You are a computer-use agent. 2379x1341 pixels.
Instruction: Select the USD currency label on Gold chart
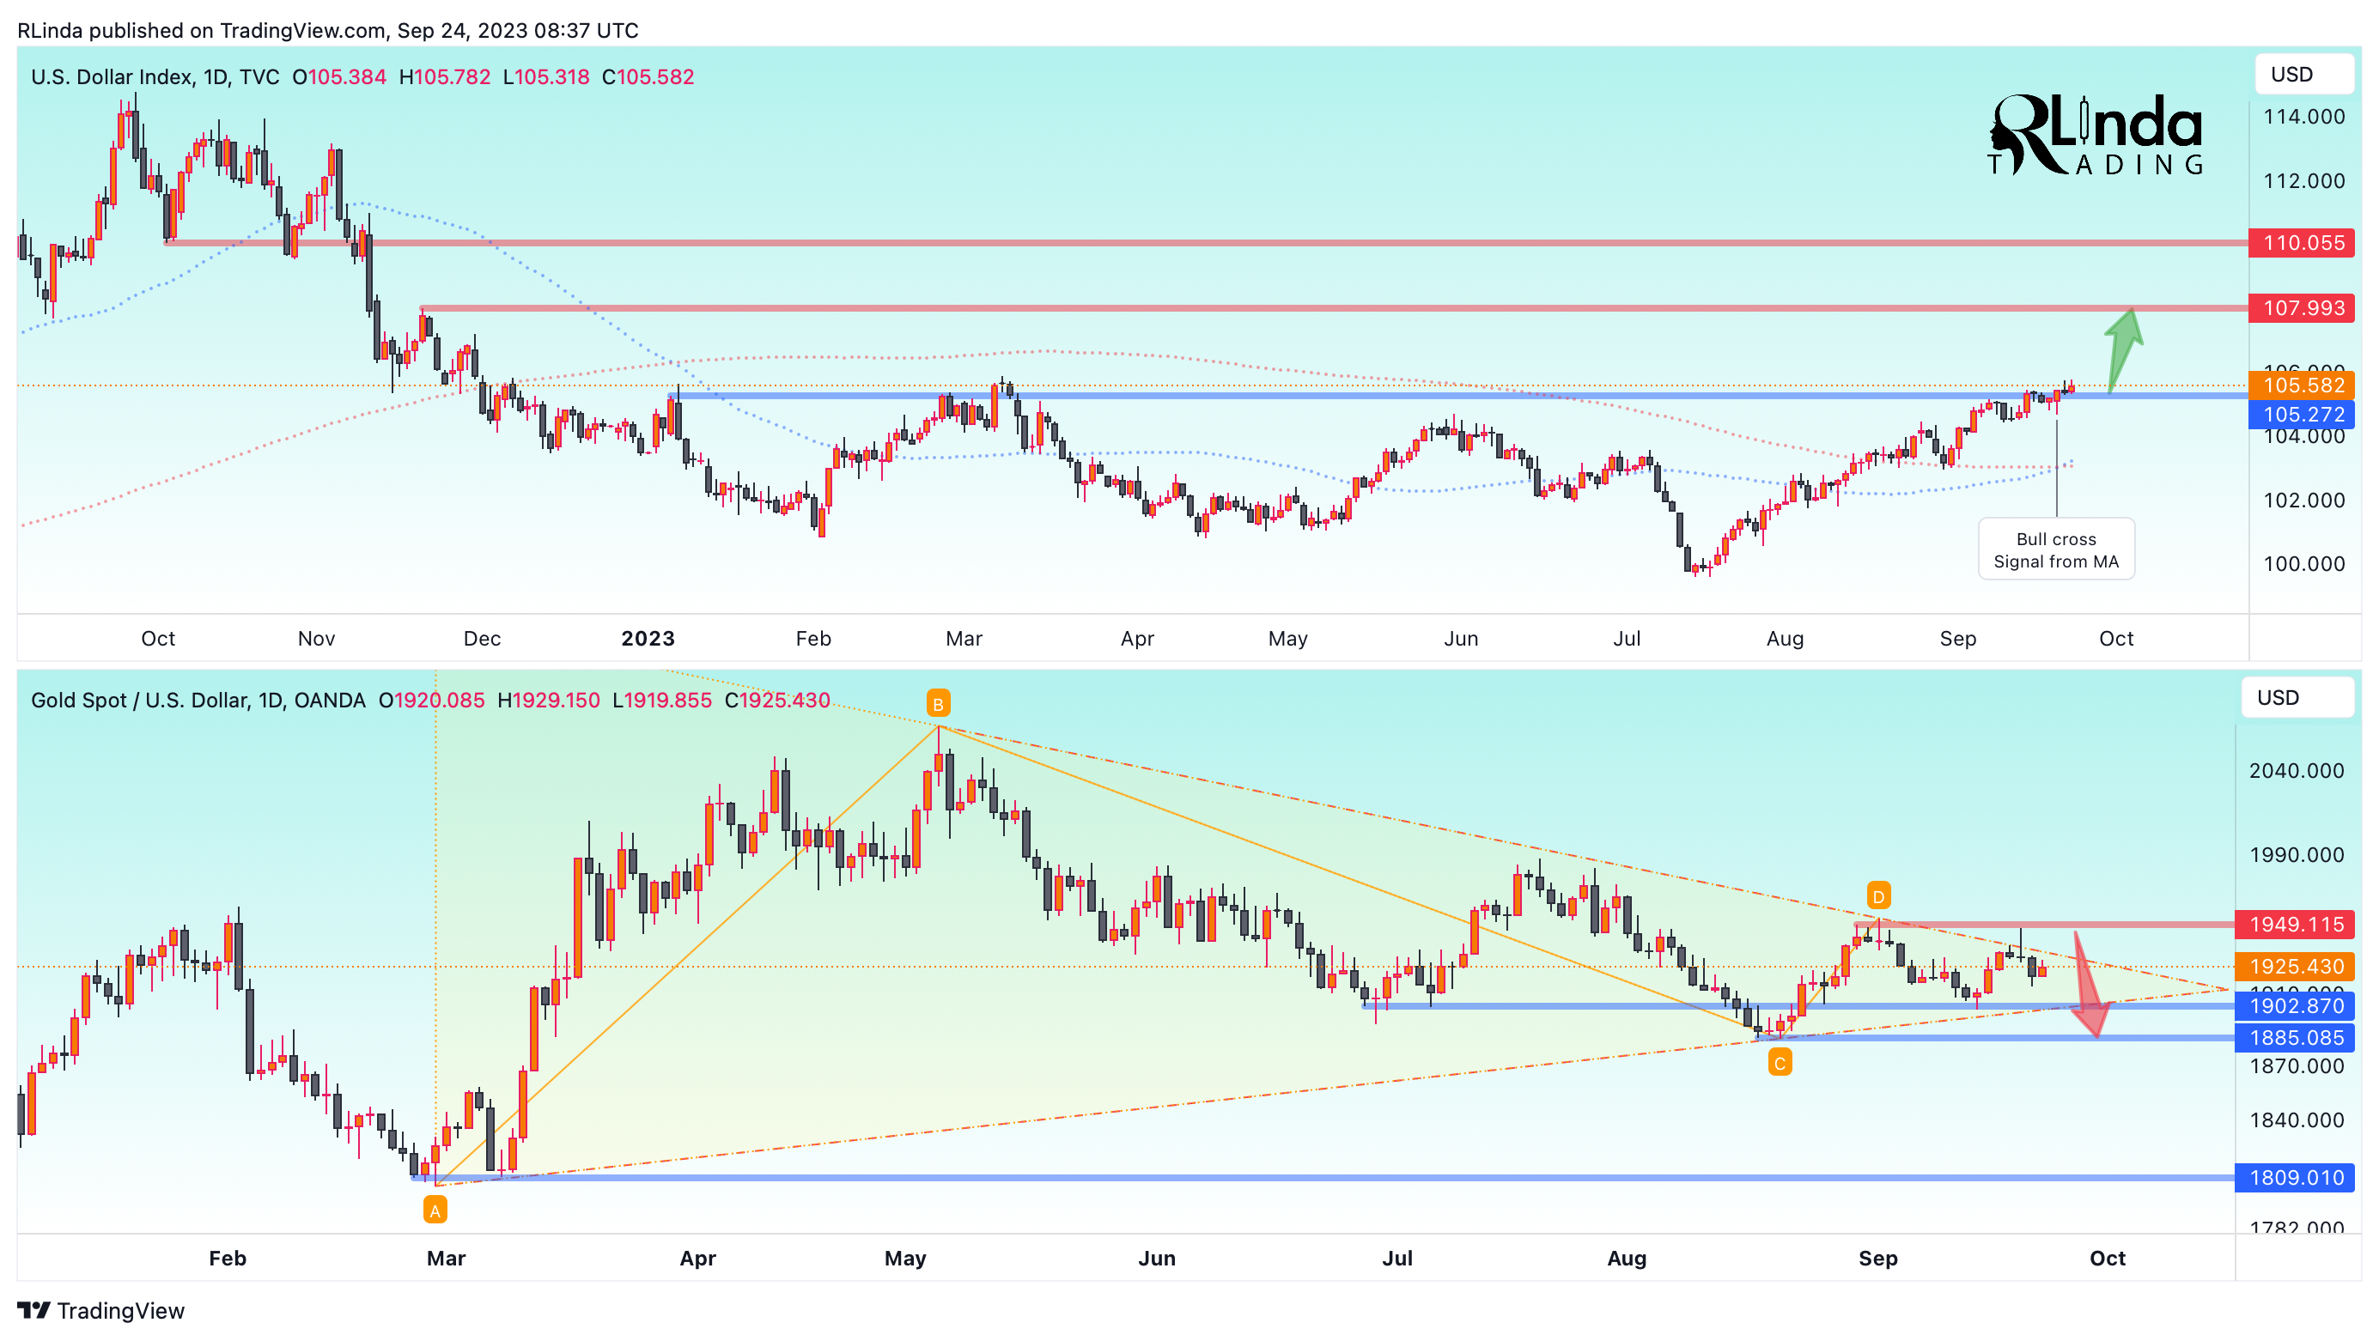(2297, 698)
